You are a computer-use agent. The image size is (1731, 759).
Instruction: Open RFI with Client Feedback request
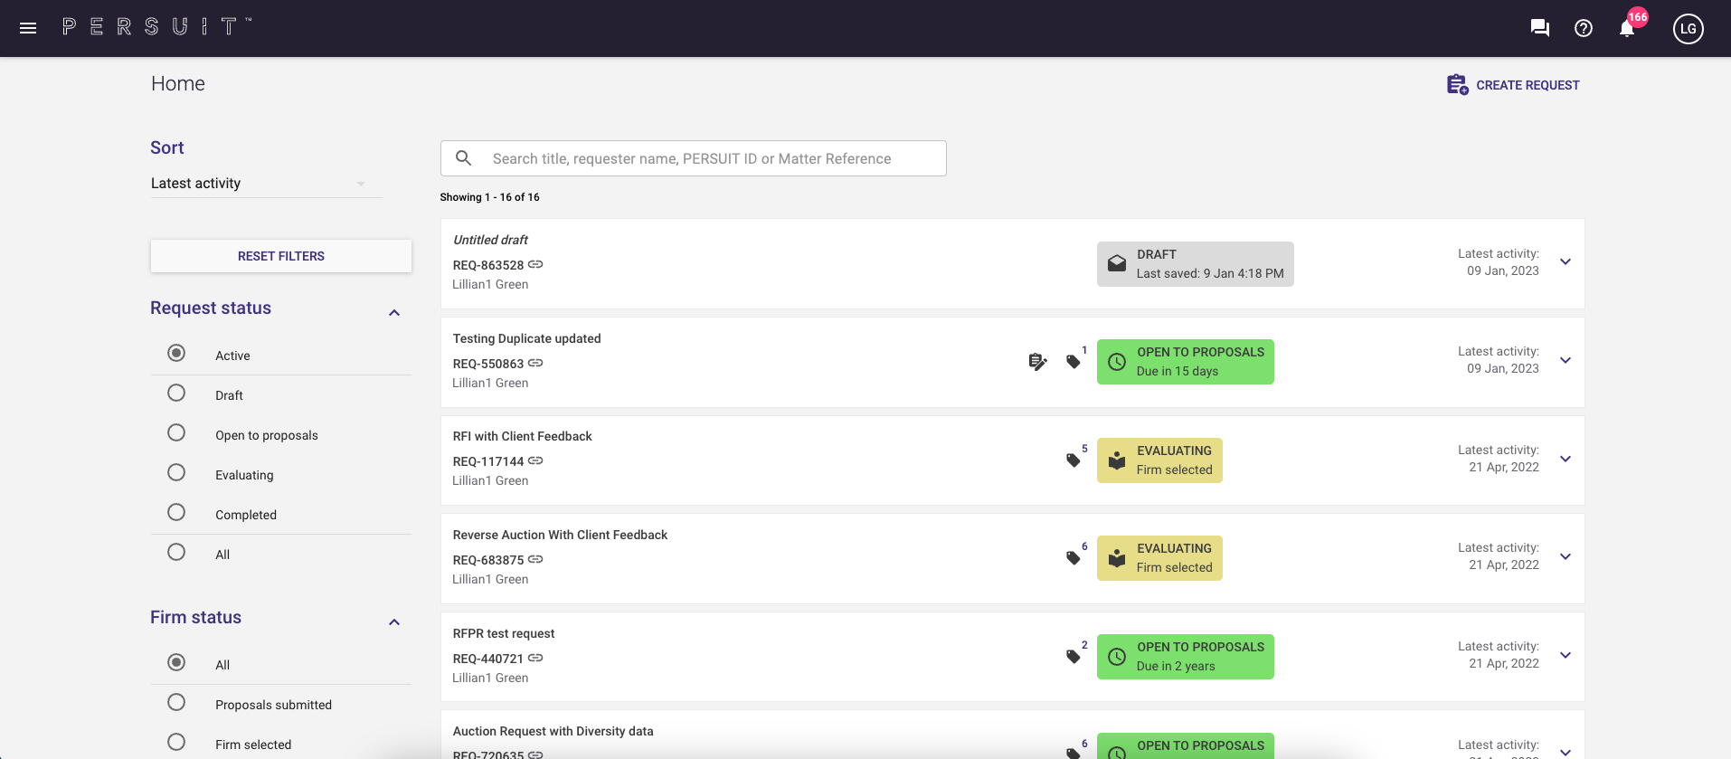pos(522,436)
